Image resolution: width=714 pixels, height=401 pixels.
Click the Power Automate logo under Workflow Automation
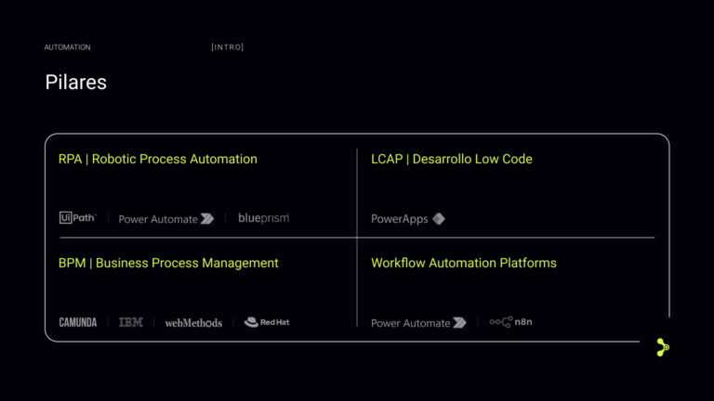pos(419,323)
